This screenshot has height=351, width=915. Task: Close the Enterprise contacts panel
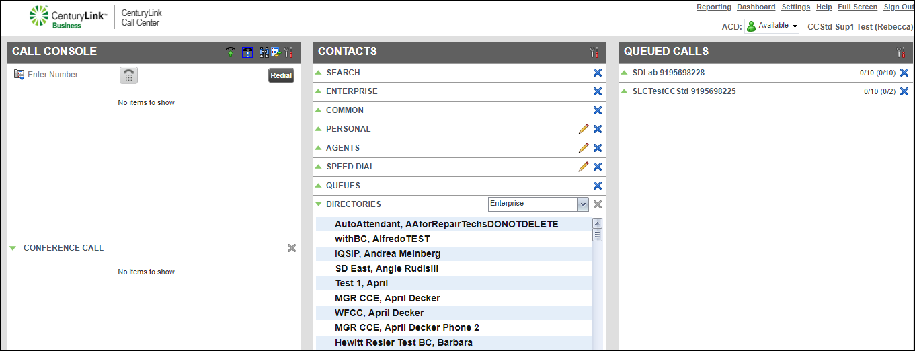[x=598, y=91]
